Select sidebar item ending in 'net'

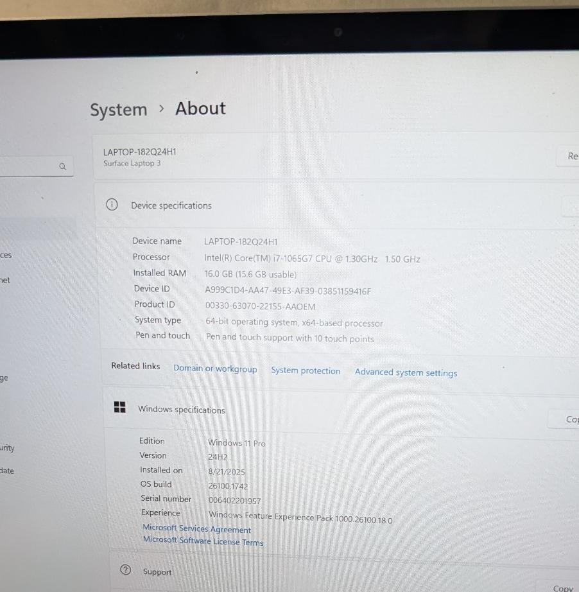[5, 280]
